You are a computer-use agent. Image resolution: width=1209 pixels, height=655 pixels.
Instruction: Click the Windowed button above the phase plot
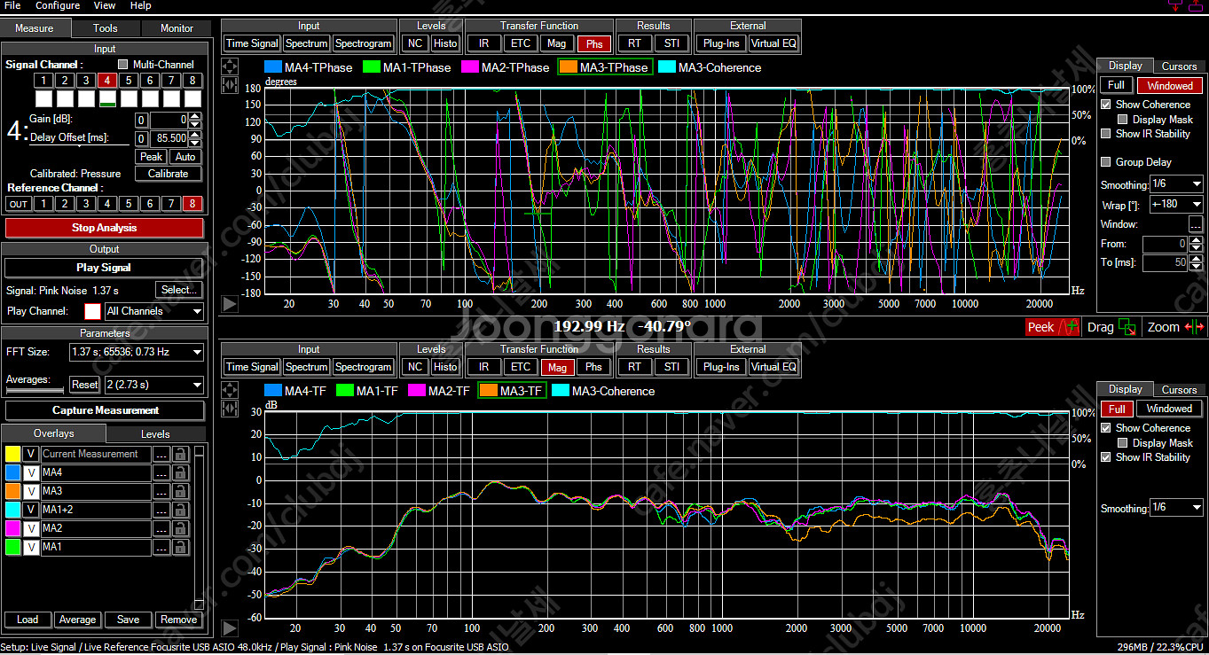pos(1170,86)
